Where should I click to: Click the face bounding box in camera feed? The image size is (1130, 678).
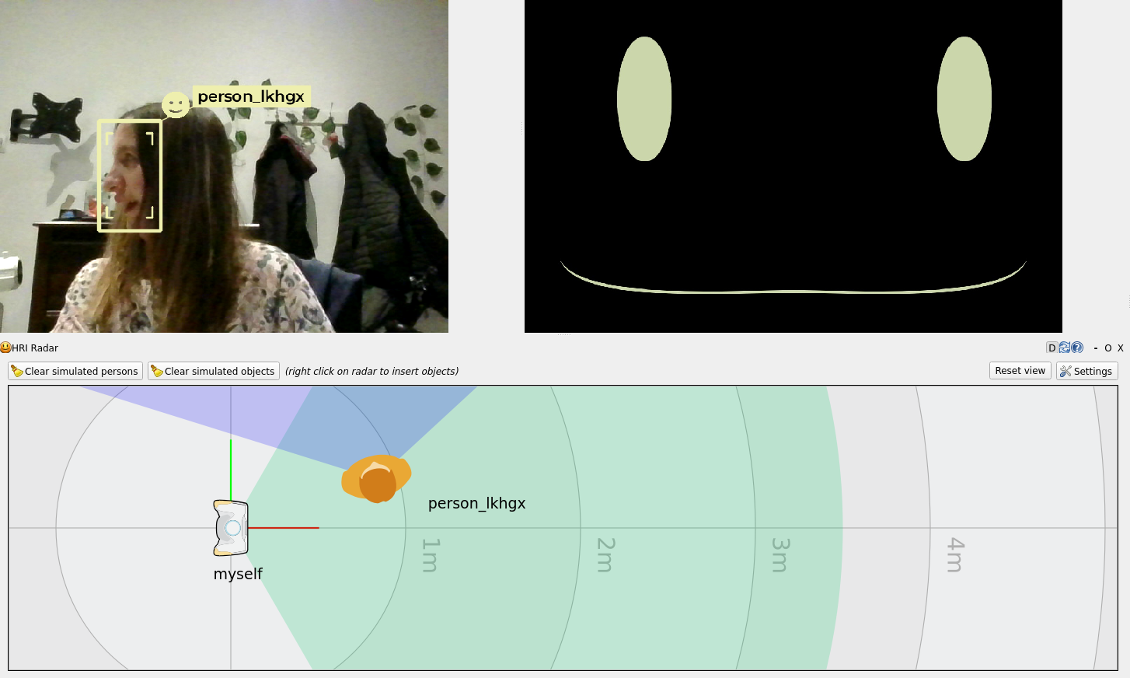(130, 176)
